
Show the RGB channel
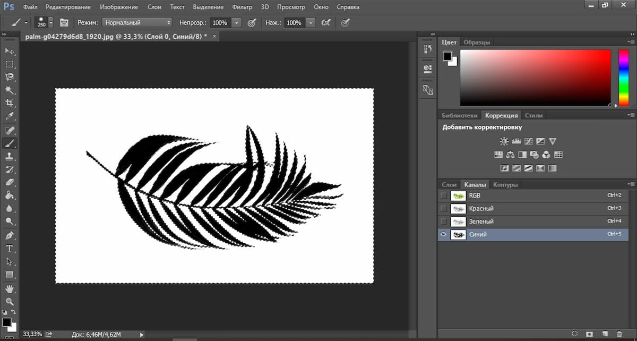click(444, 195)
